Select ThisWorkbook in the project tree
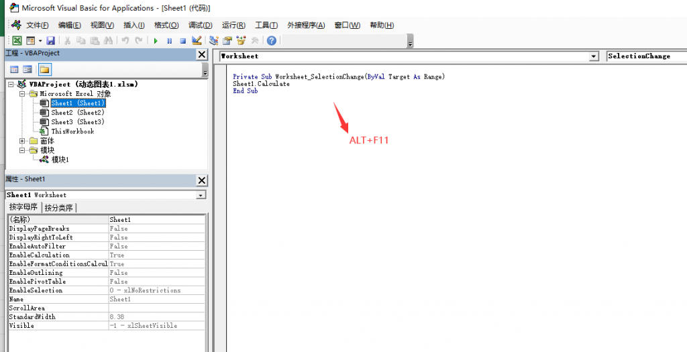The image size is (687, 352). tap(72, 131)
